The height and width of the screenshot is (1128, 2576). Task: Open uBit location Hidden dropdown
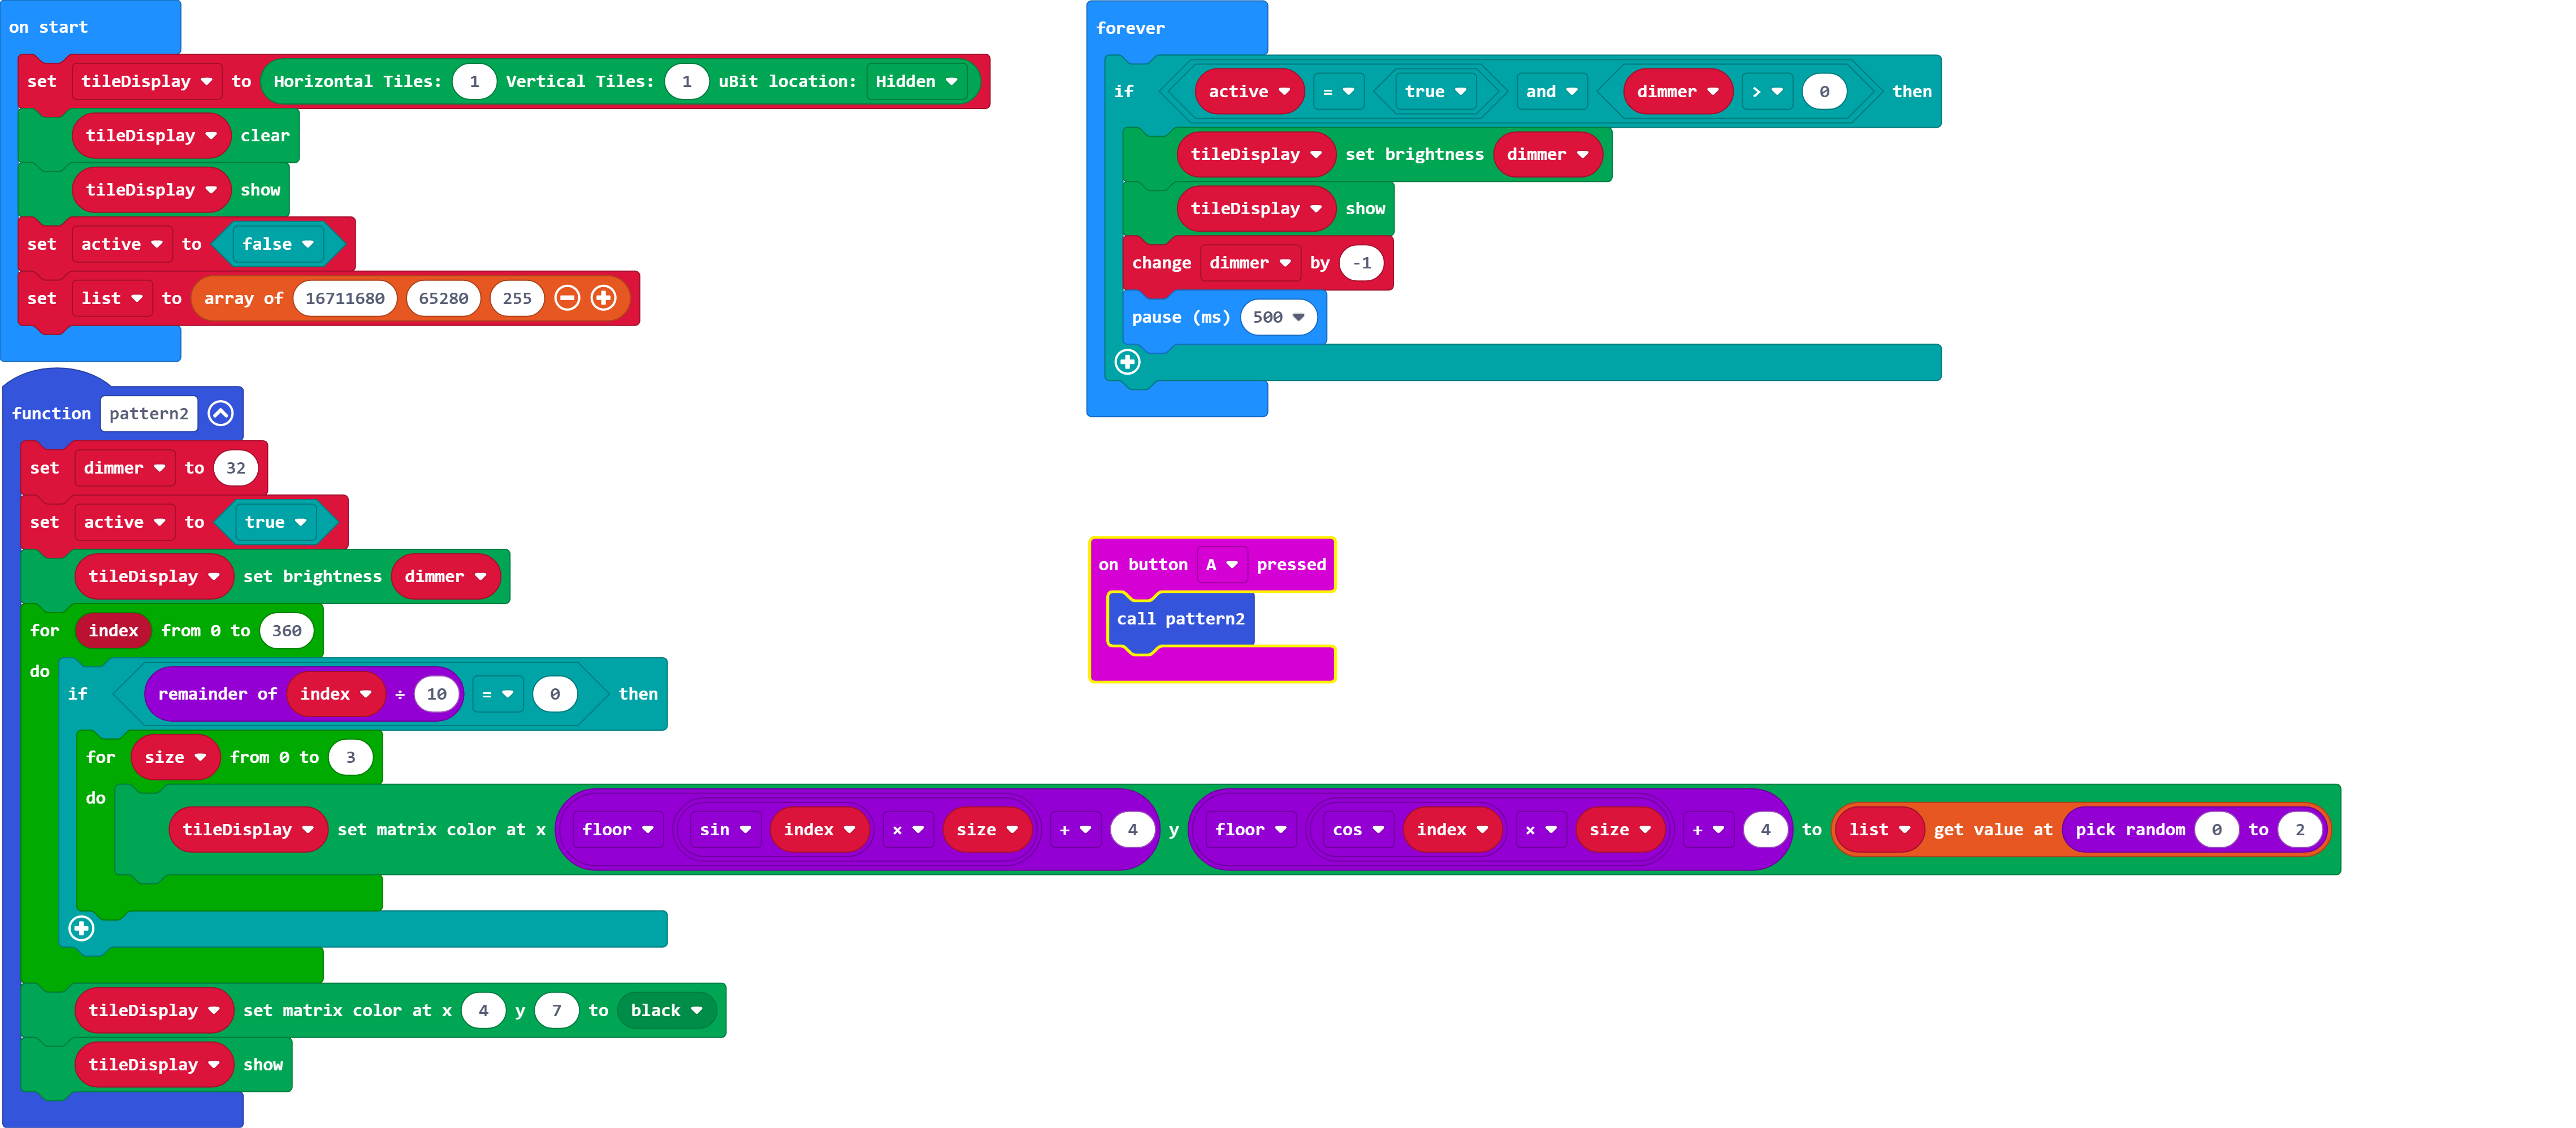[917, 81]
